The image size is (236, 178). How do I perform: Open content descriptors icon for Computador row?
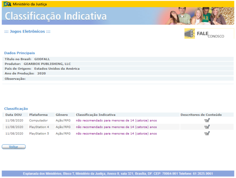[207, 121]
